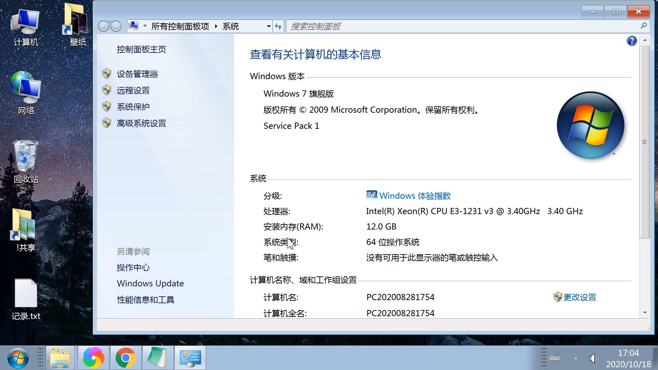Click the Windows Update link
Viewport: 658px width, 370px height.
[x=150, y=283]
